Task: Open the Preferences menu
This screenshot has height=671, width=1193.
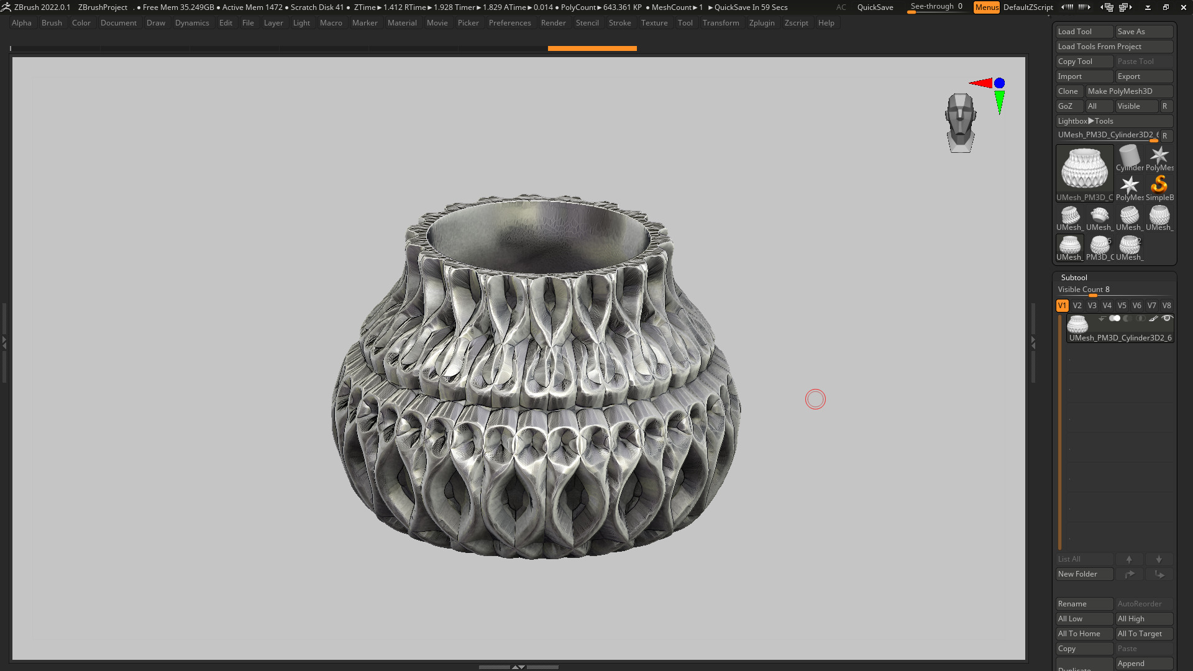Action: coord(510,23)
